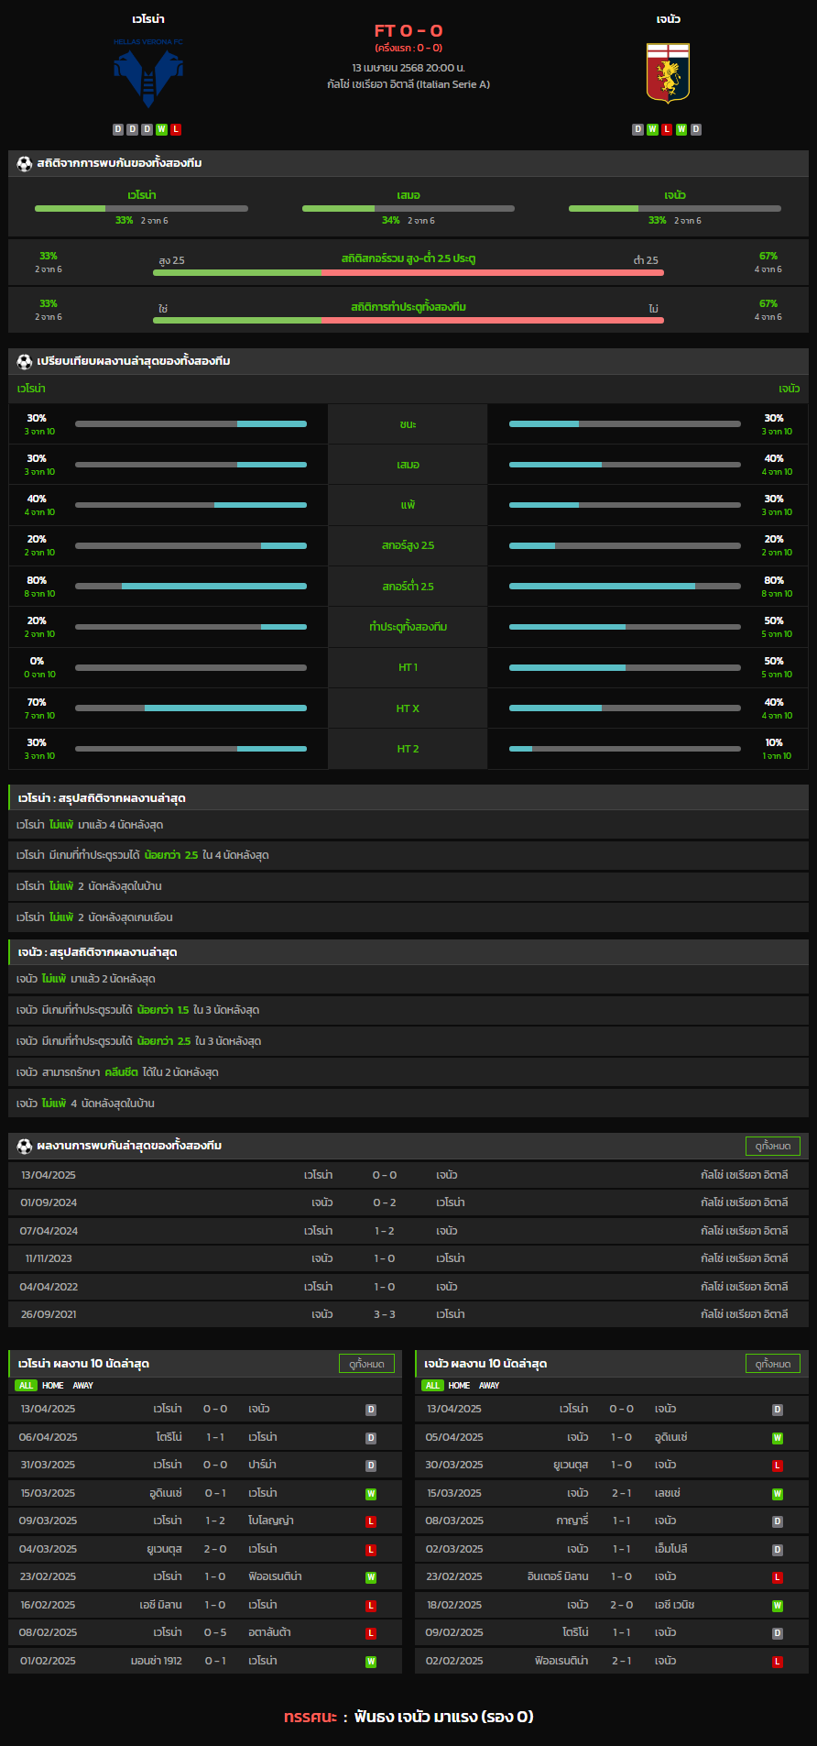817x1746 pixels.
Task: Click the D badge on Verona's 06/04/2025 row
Action: click(371, 1438)
